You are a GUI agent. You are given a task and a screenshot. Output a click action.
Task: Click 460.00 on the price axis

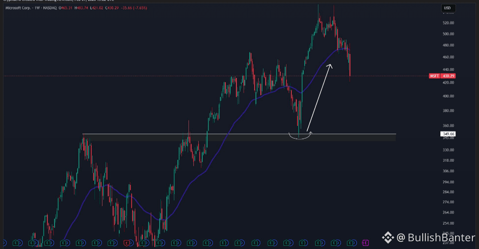pyautogui.click(x=448, y=57)
